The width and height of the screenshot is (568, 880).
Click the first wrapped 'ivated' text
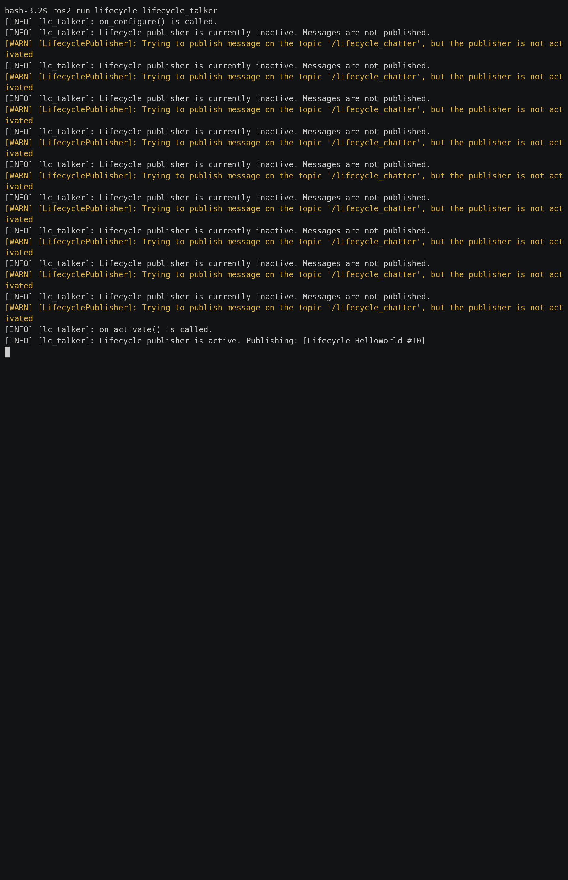click(19, 55)
